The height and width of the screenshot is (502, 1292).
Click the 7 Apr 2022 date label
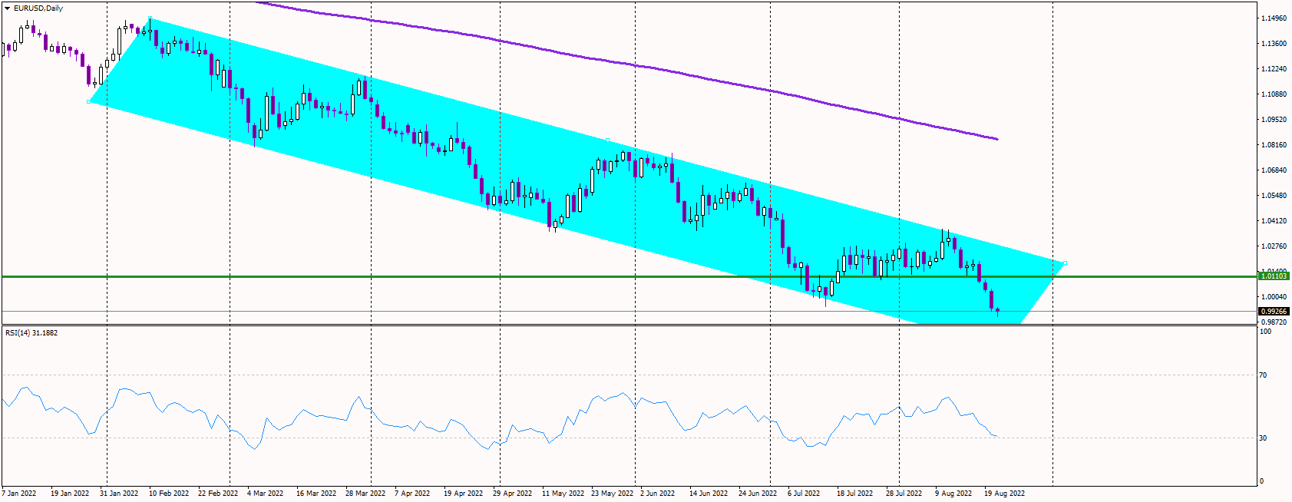click(412, 494)
